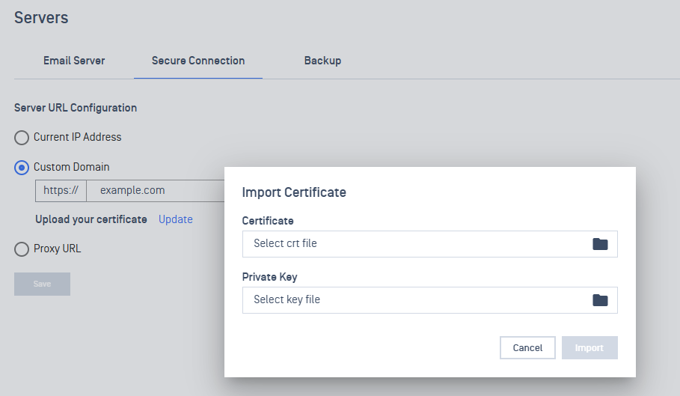
Task: Choose the Proxy URL radio option
Action: pyautogui.click(x=22, y=249)
